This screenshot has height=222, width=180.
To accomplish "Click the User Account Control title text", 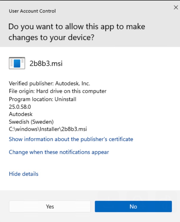I will 32,11.
